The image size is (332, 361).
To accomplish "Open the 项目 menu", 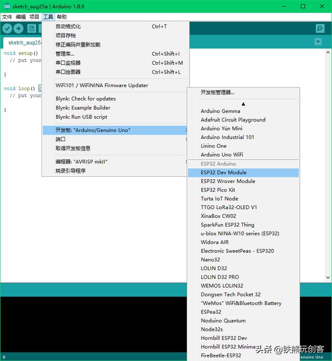I will 34,17.
